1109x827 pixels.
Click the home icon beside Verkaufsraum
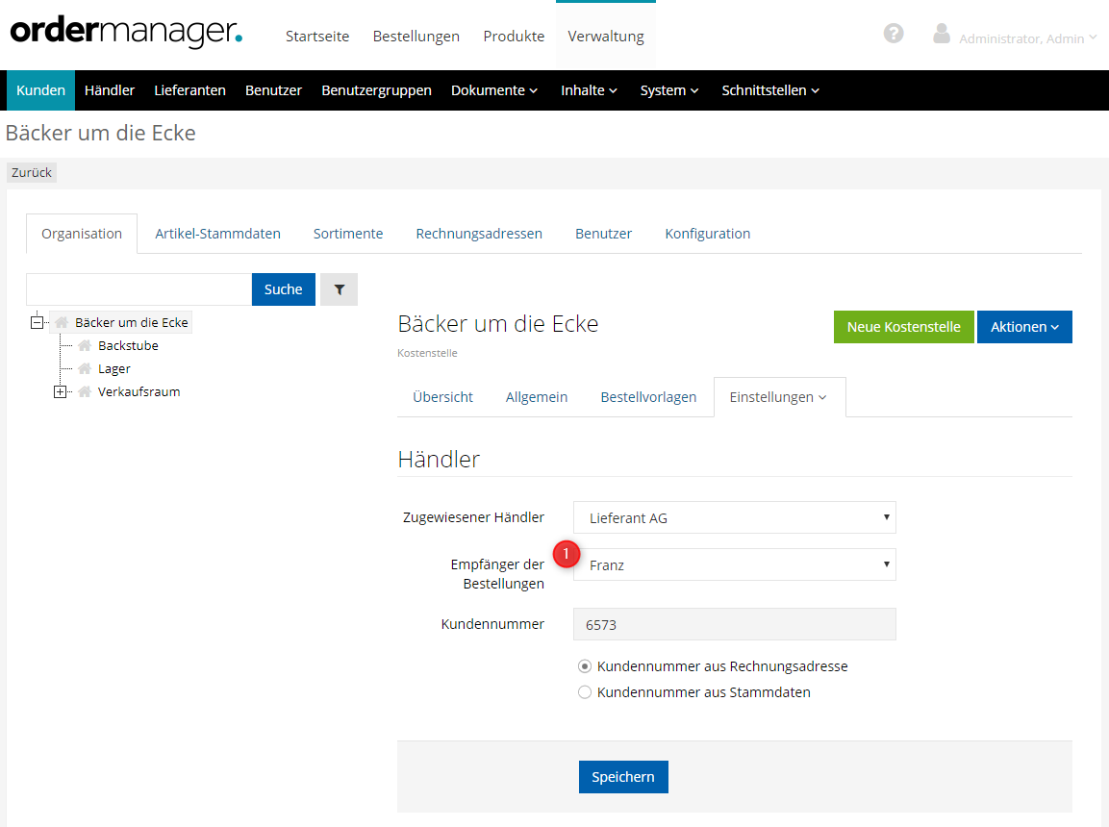[x=85, y=392]
